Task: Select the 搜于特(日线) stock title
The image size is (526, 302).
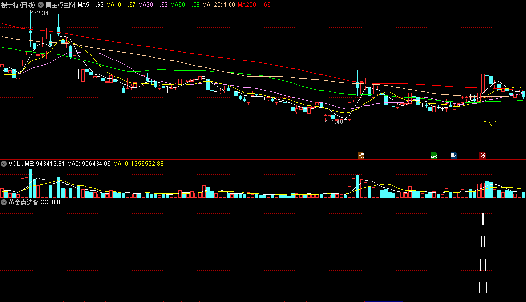Action: [x=18, y=5]
